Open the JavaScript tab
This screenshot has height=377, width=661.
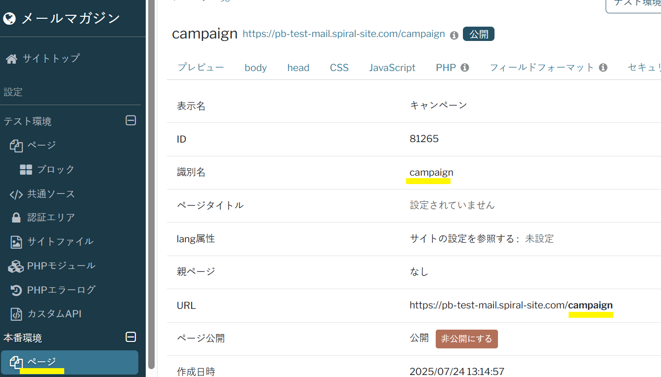tap(392, 68)
